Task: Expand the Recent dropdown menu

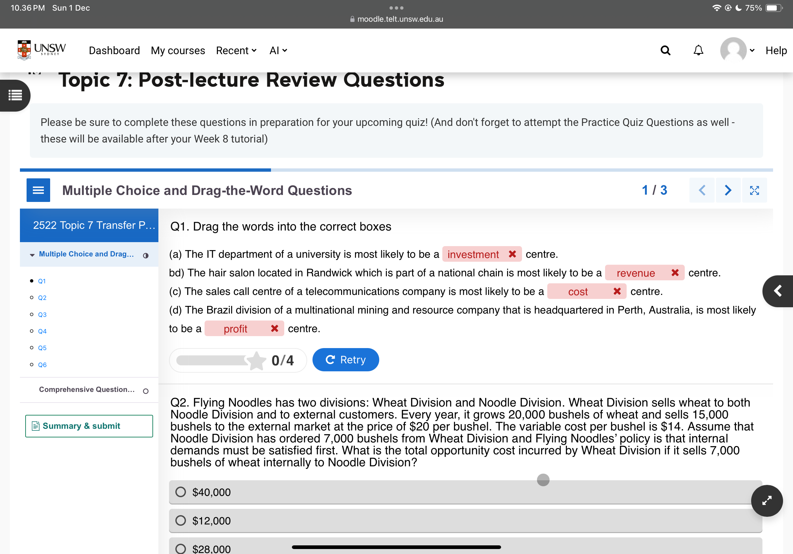Action: [236, 50]
